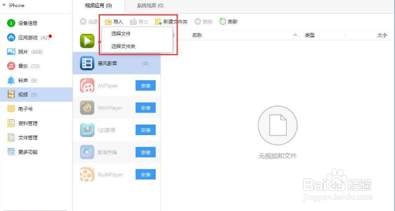Click the iPhone device name

[x=16, y=5]
